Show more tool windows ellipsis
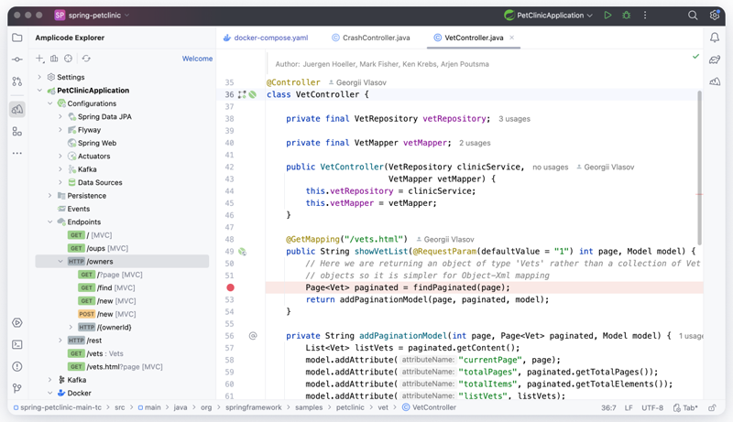This screenshot has width=733, height=422. [x=17, y=153]
